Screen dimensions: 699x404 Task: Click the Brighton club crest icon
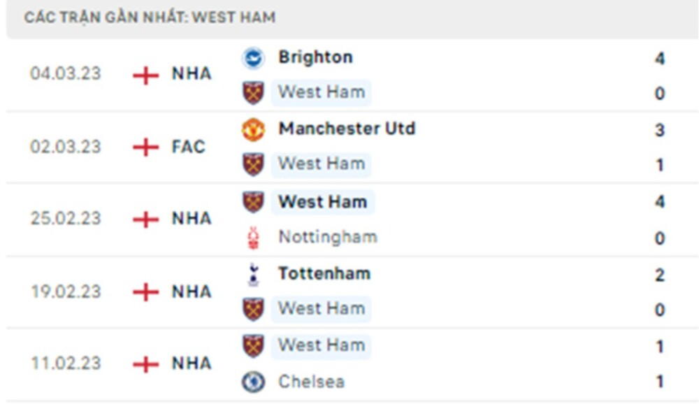coord(253,57)
